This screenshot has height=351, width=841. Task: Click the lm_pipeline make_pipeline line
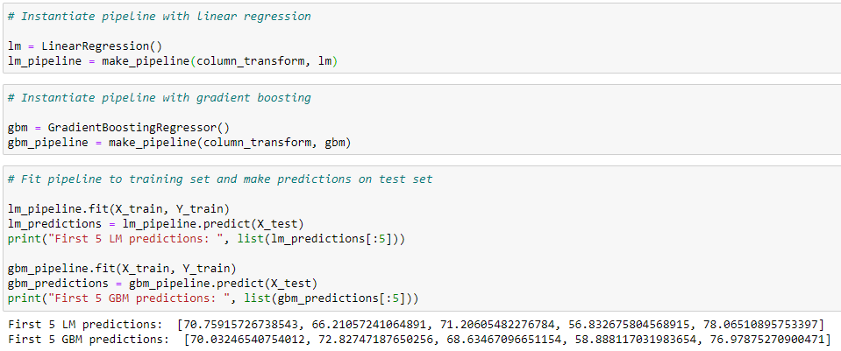[173, 61]
